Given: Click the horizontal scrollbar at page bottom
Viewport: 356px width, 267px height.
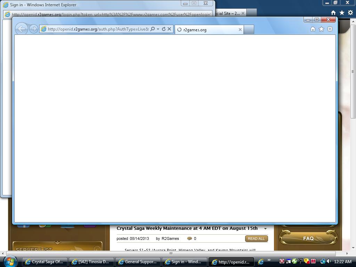Looking at the screenshot, I should 170,253.
